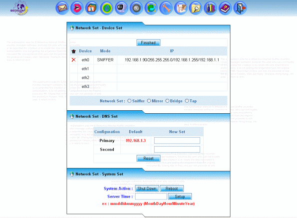Click the 'Network Set - Device Set' title
This screenshot has width=297, height=218.
point(99,28)
